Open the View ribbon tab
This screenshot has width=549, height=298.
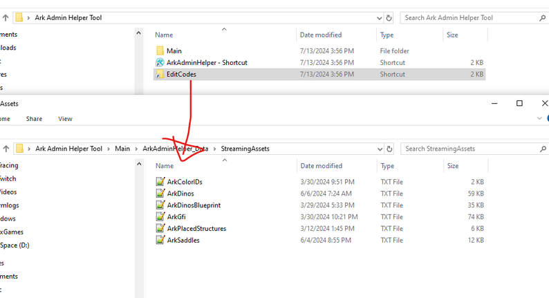tap(65, 119)
